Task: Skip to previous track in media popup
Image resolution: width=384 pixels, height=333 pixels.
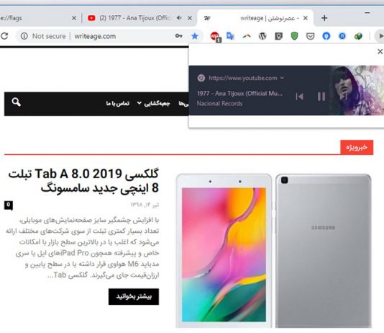Action: coord(299,97)
